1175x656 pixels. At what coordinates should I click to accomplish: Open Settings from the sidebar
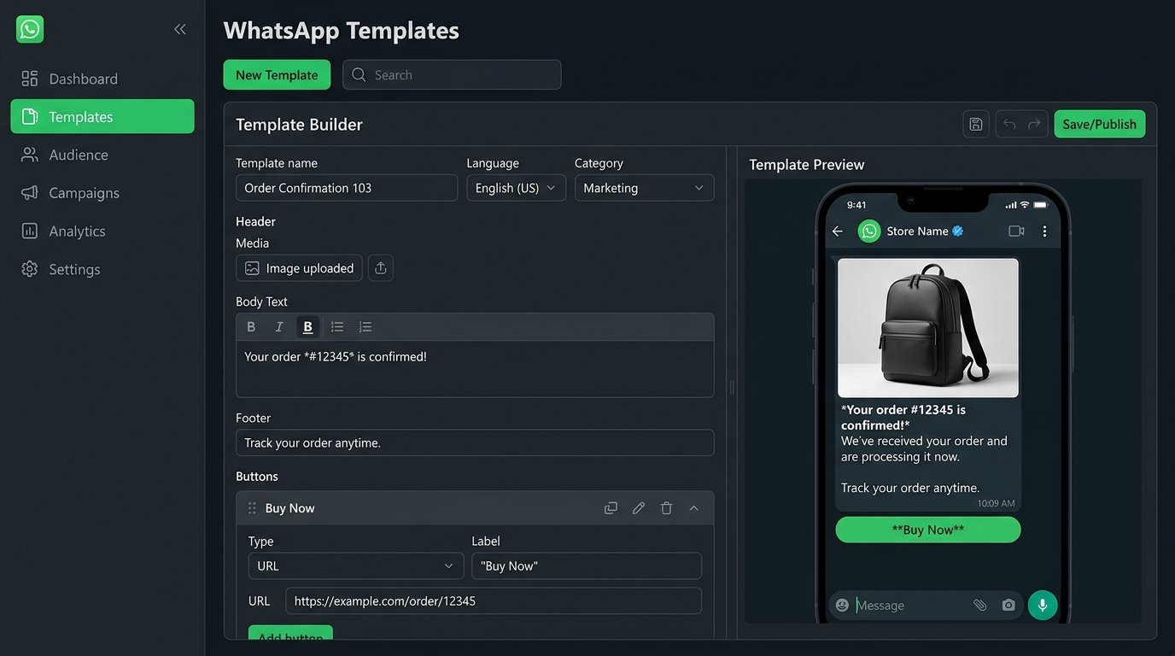pos(102,269)
